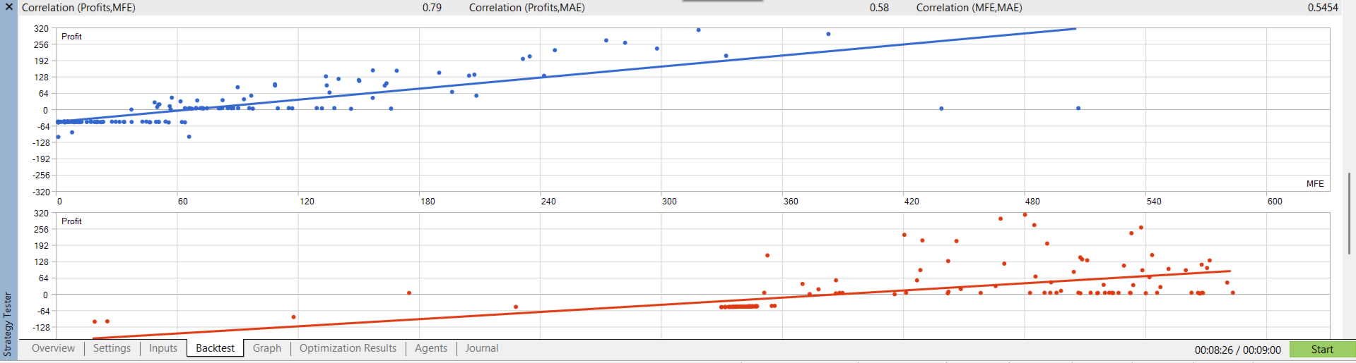
Task: Switch to the Graph tab
Action: click(267, 348)
